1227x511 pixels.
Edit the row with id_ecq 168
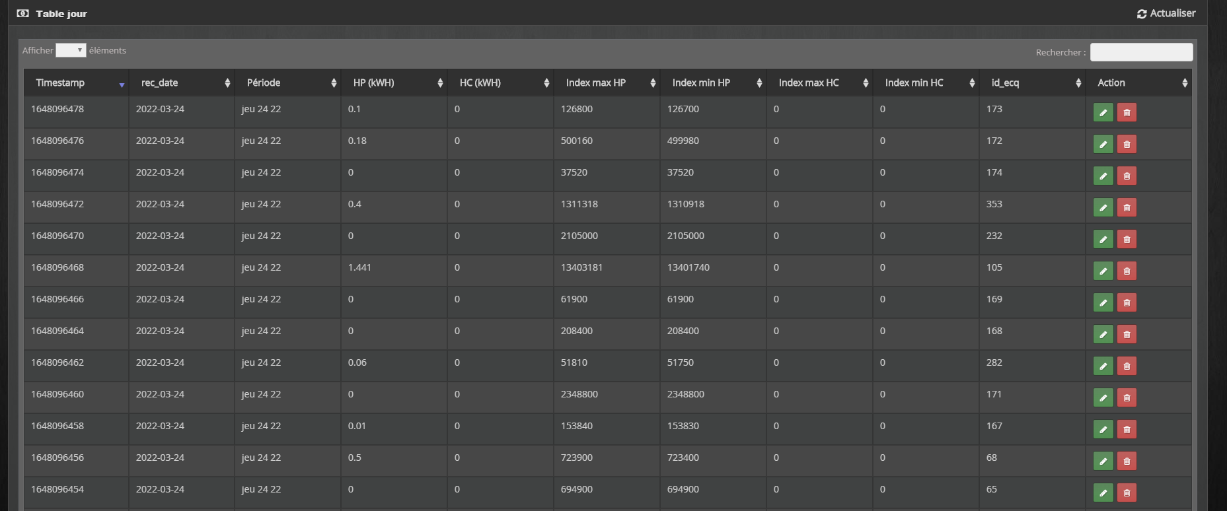[x=1103, y=334]
